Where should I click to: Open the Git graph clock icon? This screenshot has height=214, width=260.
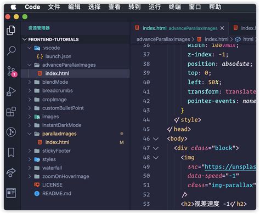(x=11, y=132)
